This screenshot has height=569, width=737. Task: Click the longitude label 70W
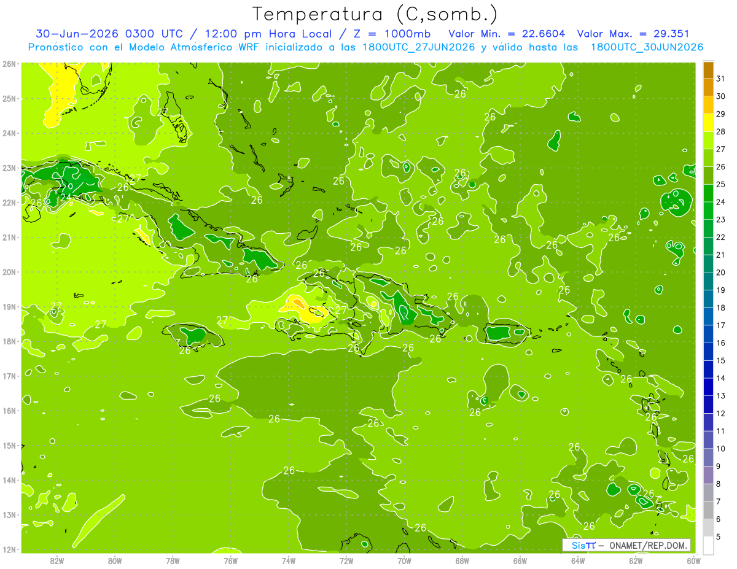[404, 560]
